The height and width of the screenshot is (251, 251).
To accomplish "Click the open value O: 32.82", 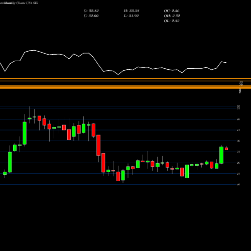I will [91, 11].
